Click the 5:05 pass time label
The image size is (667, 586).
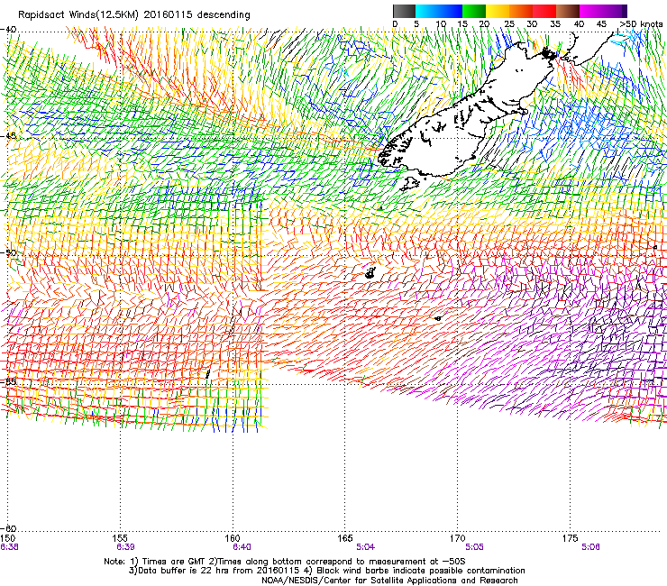pyautogui.click(x=474, y=547)
